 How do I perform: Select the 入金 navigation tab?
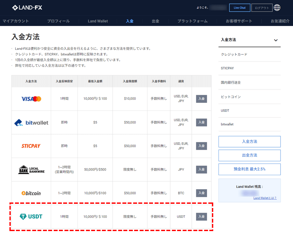pos(130,21)
